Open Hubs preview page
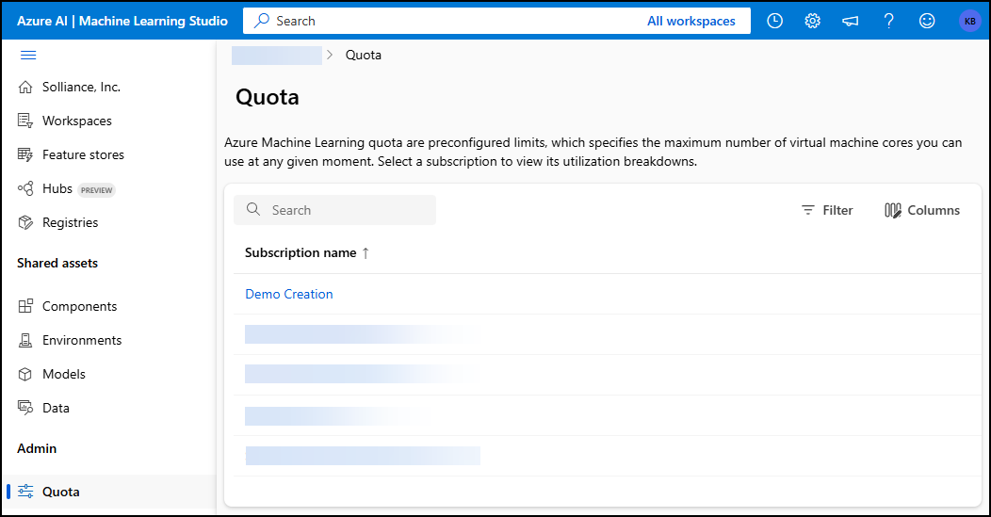 tap(57, 188)
